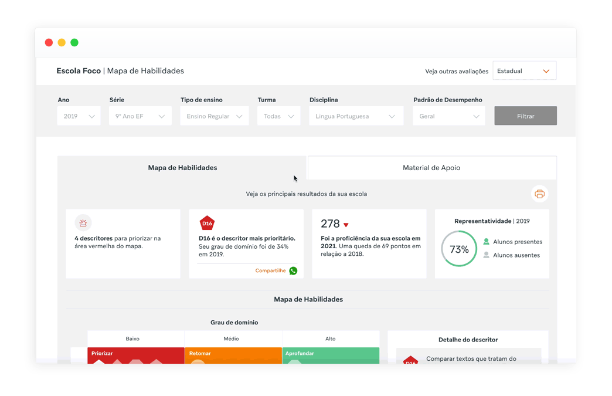This screenshot has width=612, height=396.
Task: Click the Detalhe do descritor heading
Action: (x=468, y=340)
